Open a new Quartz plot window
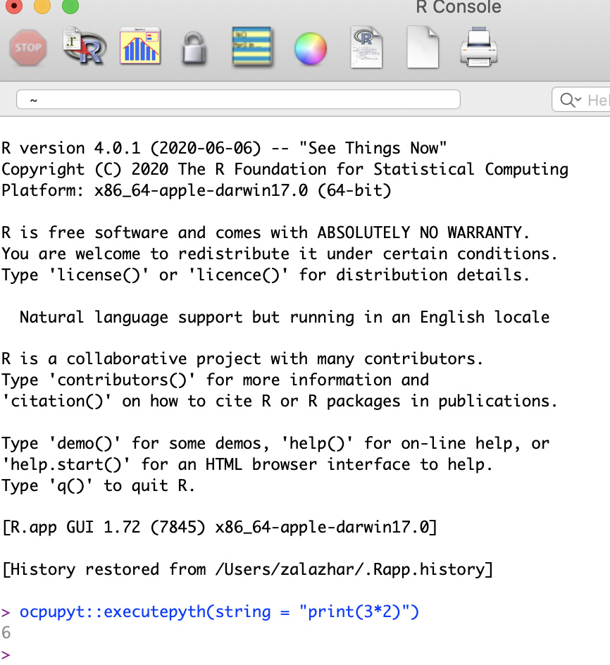 point(139,46)
